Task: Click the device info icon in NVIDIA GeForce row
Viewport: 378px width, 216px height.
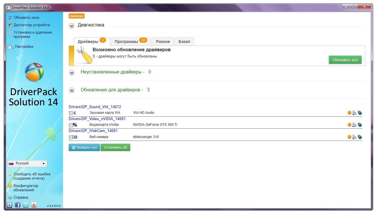Action: [x=354, y=125]
